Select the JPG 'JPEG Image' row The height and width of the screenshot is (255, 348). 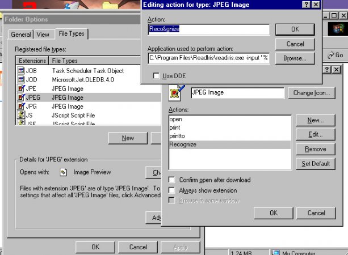[89, 107]
